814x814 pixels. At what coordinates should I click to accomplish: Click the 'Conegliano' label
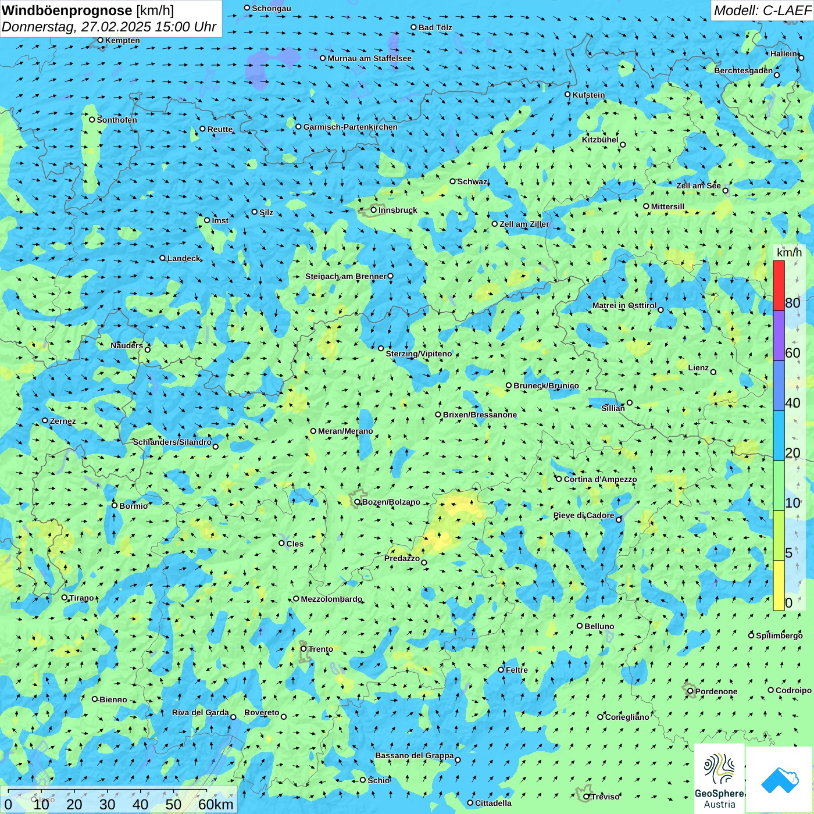(627, 717)
